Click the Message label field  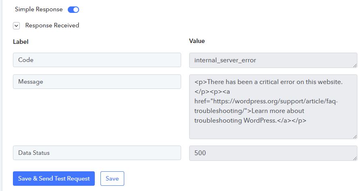(97, 82)
